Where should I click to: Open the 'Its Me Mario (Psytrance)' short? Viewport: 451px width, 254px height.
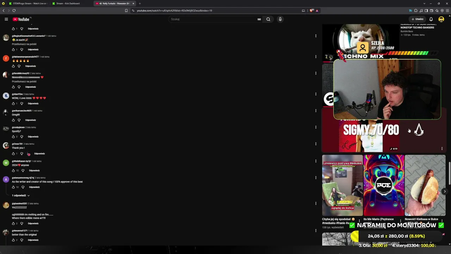[x=384, y=185]
